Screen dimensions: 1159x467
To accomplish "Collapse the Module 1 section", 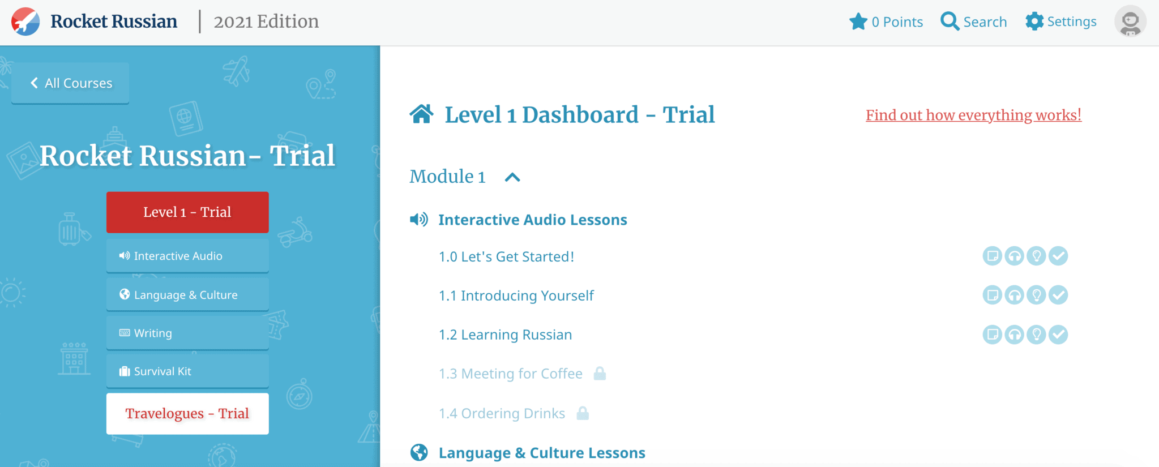I will (x=512, y=177).
